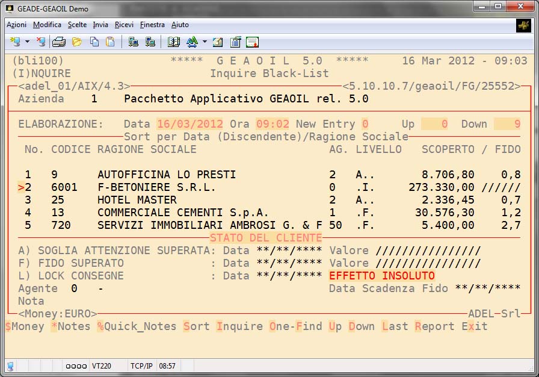Click the Sort command in bottom bar
The image size is (539, 377).
coord(196,326)
